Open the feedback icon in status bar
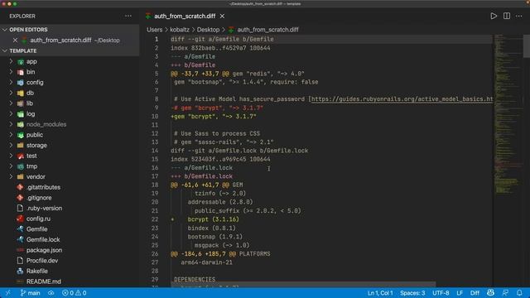Image resolution: width=530 pixels, height=298 pixels. pyautogui.click(x=505, y=293)
